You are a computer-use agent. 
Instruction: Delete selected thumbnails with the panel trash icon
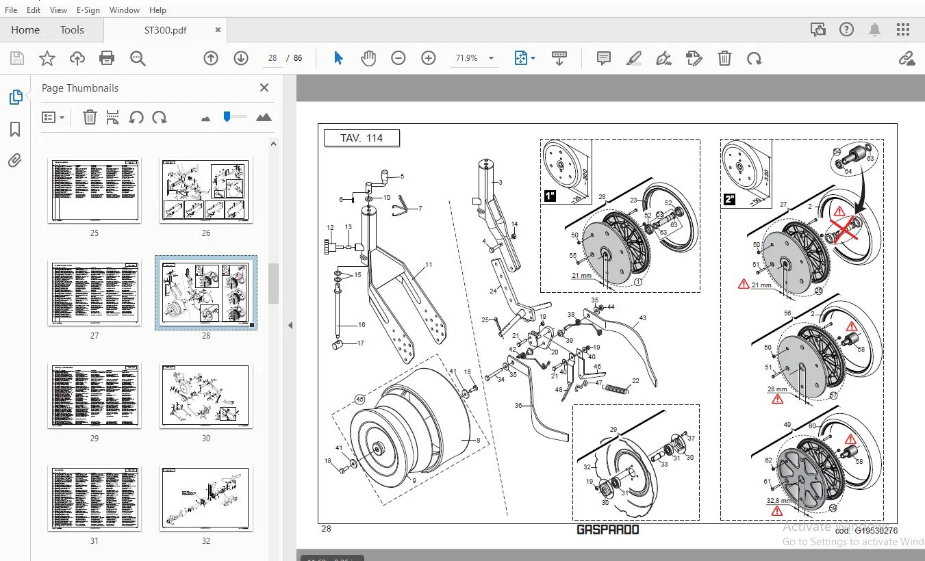coord(90,117)
